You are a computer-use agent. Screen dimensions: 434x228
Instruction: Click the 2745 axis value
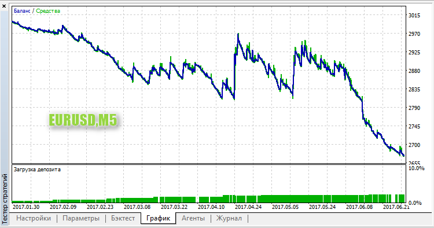click(x=414, y=127)
